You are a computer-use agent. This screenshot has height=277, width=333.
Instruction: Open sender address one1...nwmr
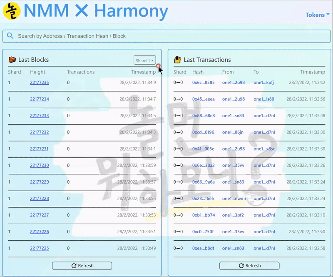click(x=234, y=199)
